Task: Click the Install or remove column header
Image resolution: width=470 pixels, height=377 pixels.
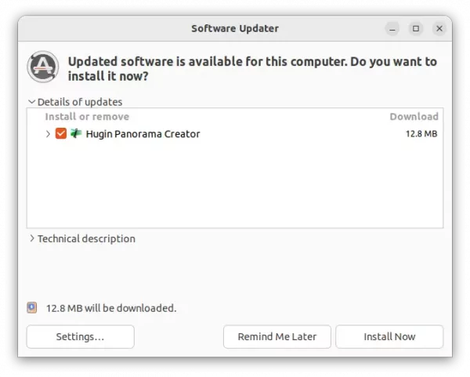Action: 87,117
